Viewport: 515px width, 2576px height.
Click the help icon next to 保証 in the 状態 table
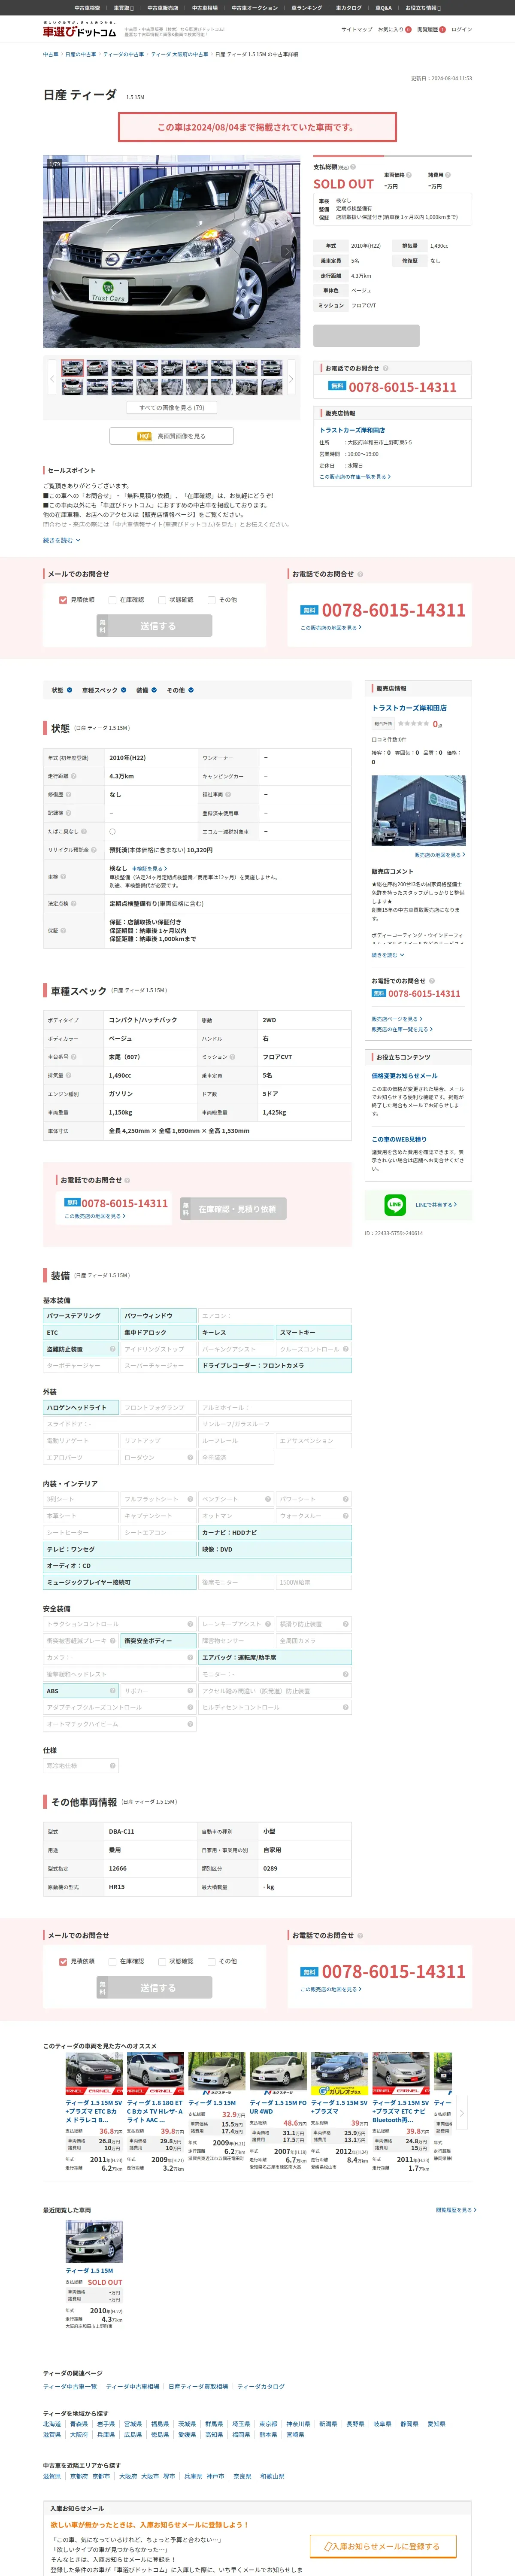coord(63,930)
